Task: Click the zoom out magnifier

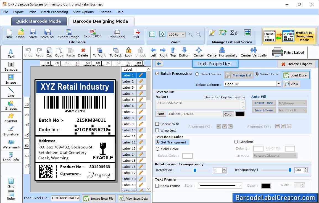Action: click(198, 34)
